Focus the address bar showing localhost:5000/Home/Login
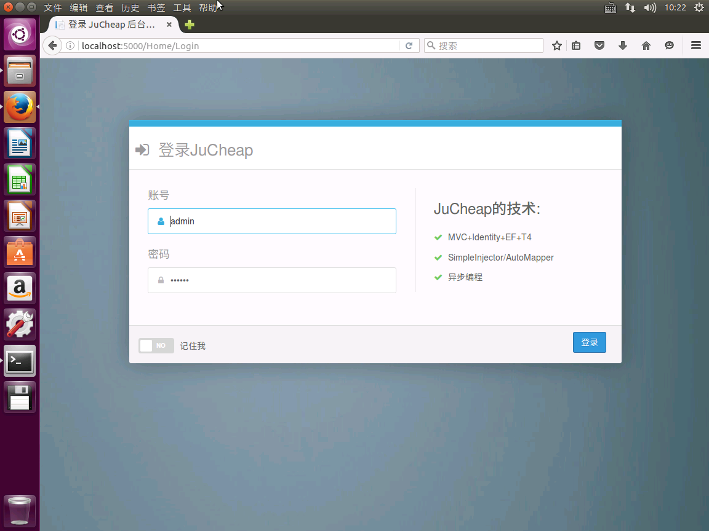 [239, 45]
